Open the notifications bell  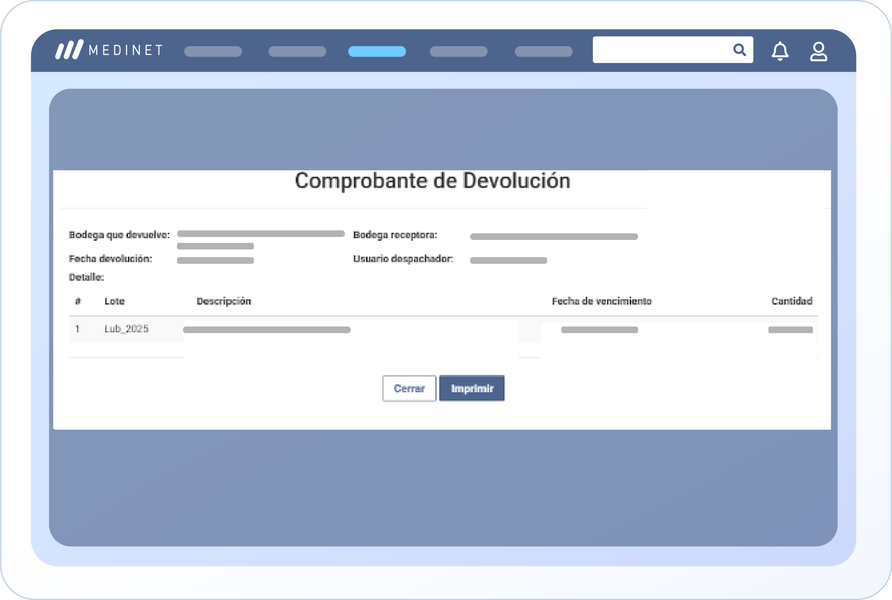pos(780,51)
